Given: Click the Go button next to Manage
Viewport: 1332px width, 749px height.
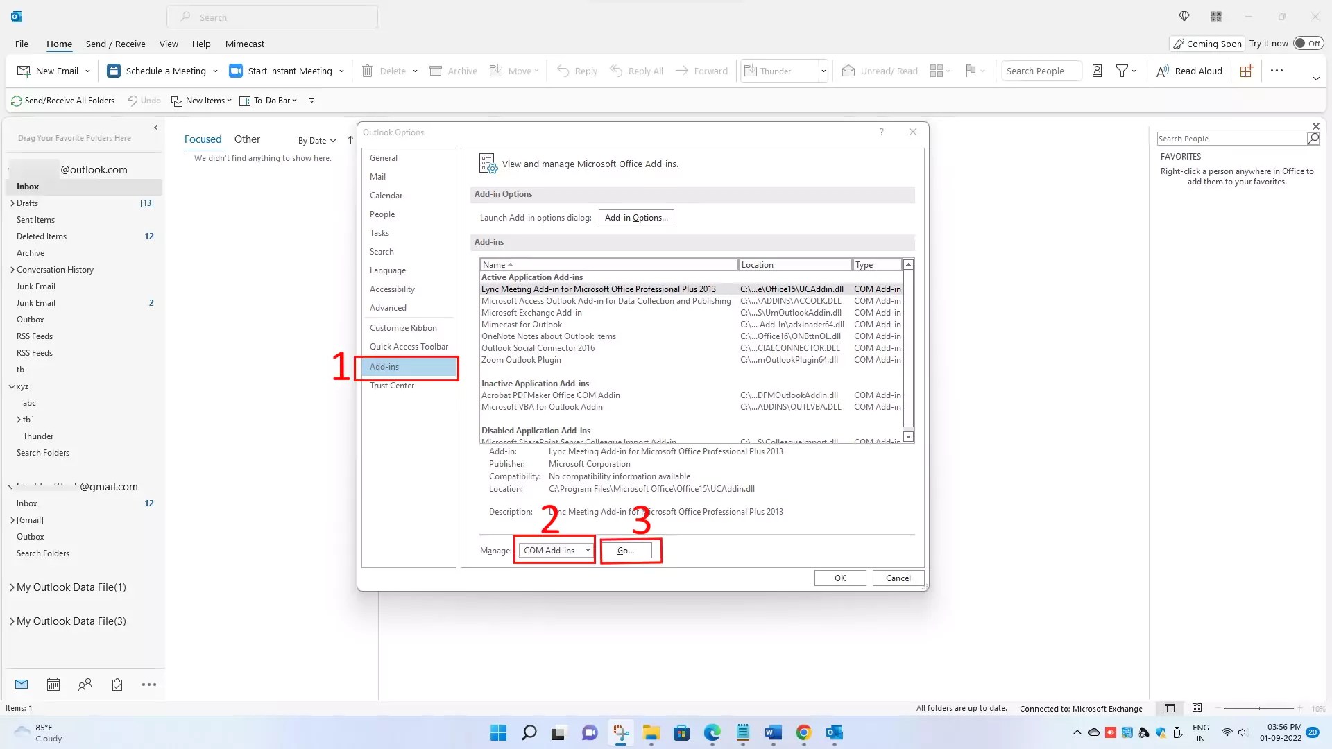Looking at the screenshot, I should pos(626,550).
